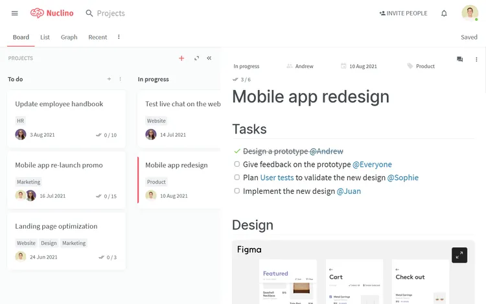Click avatar on Landing page optimization card
This screenshot has width=486, height=304.
click(x=21, y=257)
